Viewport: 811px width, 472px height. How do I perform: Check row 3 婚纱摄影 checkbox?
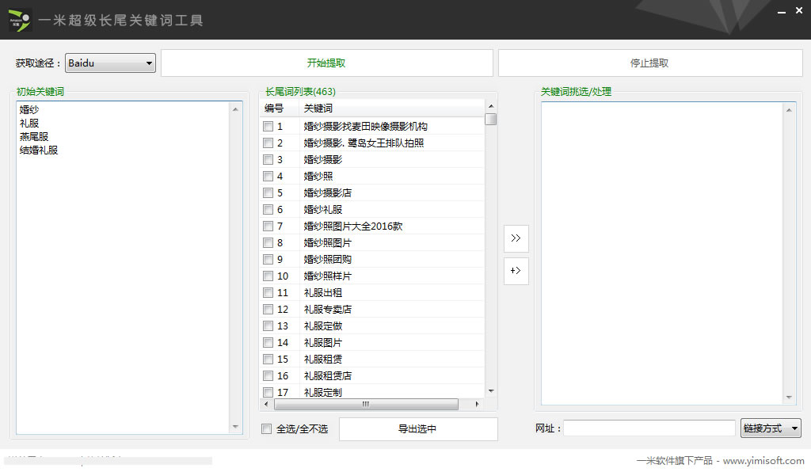tap(268, 159)
